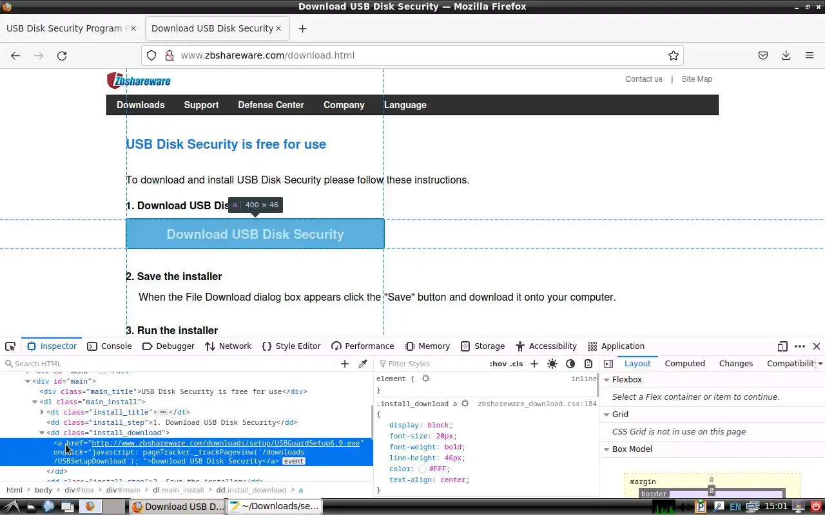825x515 pixels.
Task: Click the Download USB Disk Security button
Action: pos(255,234)
